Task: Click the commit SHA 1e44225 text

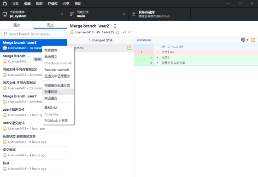Action: click(x=108, y=32)
